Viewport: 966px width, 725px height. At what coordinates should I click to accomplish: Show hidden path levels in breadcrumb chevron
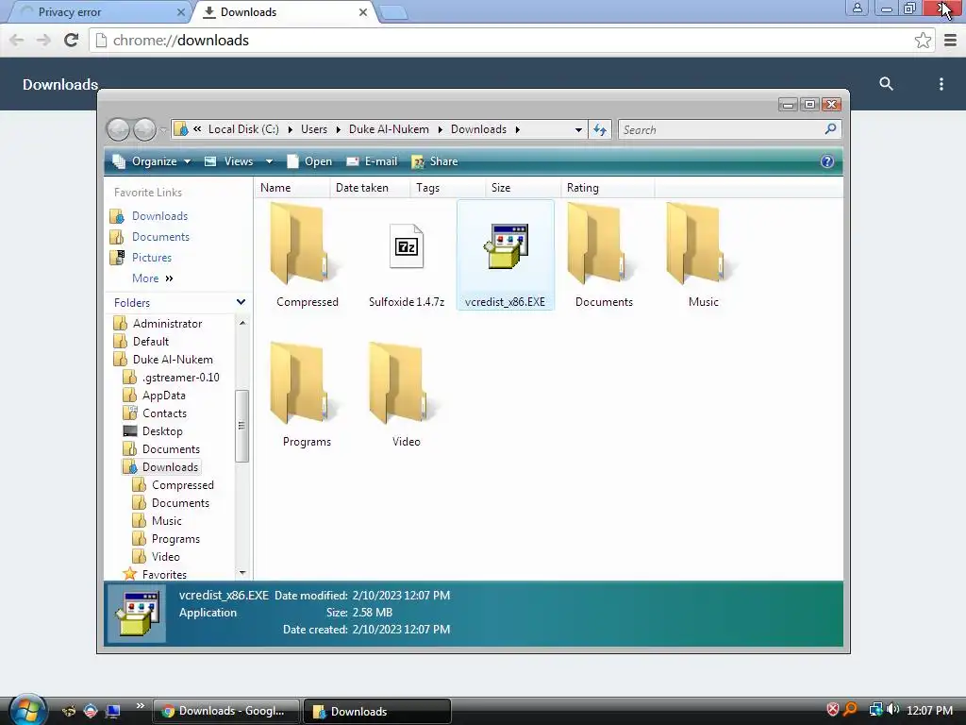[197, 128]
